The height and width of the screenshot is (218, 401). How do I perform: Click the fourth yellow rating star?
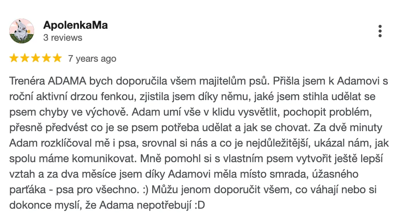[x=46, y=58]
